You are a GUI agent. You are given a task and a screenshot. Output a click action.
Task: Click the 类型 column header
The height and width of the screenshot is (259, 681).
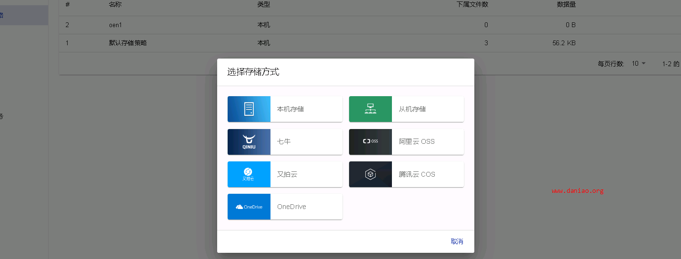click(264, 4)
